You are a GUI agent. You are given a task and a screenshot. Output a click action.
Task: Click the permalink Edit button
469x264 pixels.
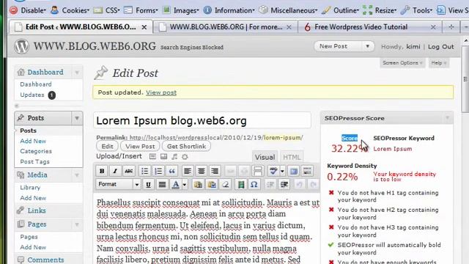click(107, 147)
